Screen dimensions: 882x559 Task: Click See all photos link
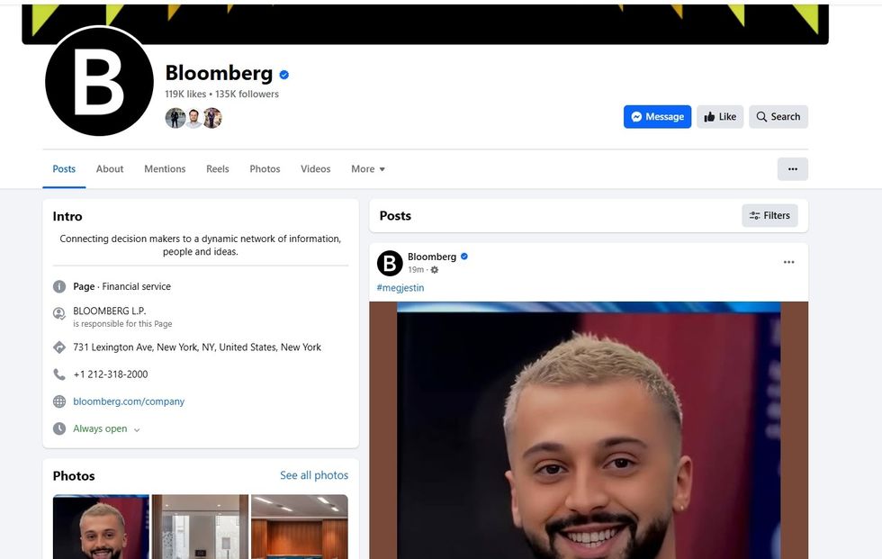click(x=314, y=475)
